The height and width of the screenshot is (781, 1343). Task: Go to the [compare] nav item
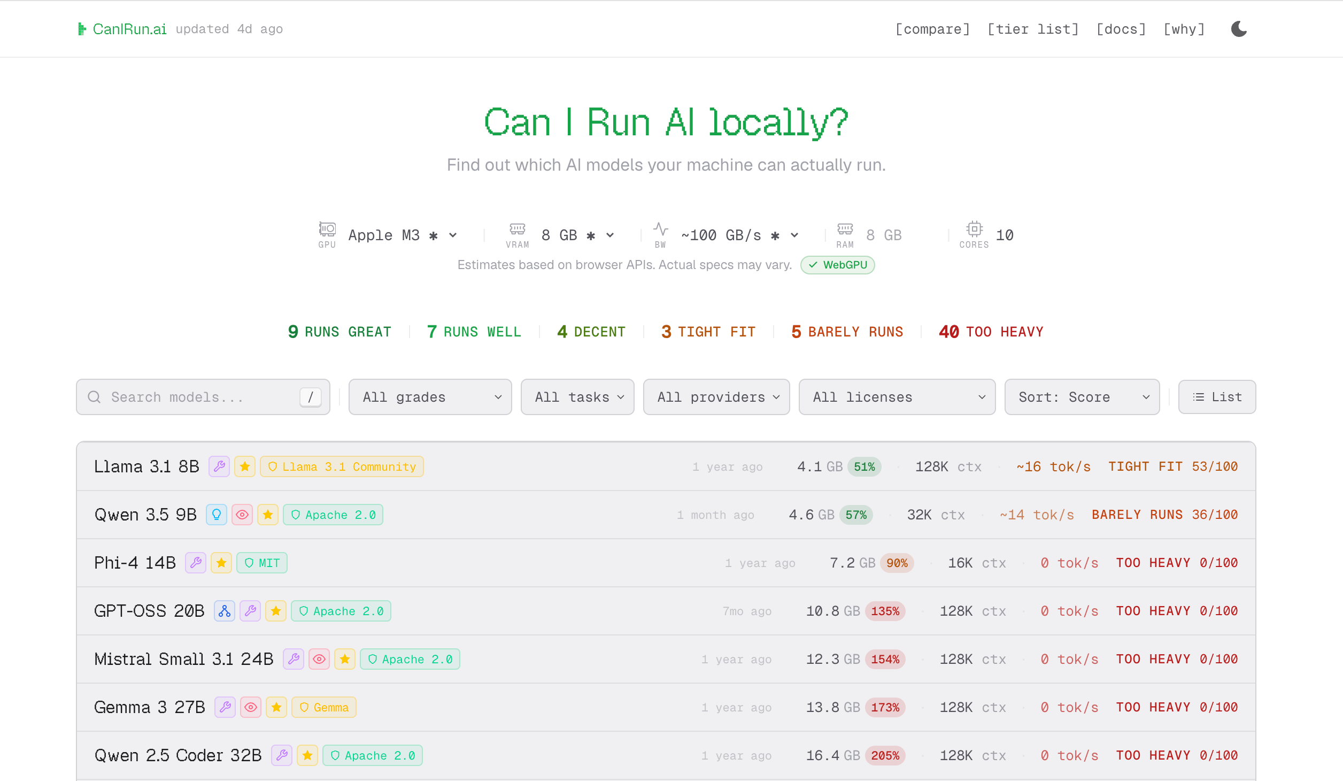point(932,29)
